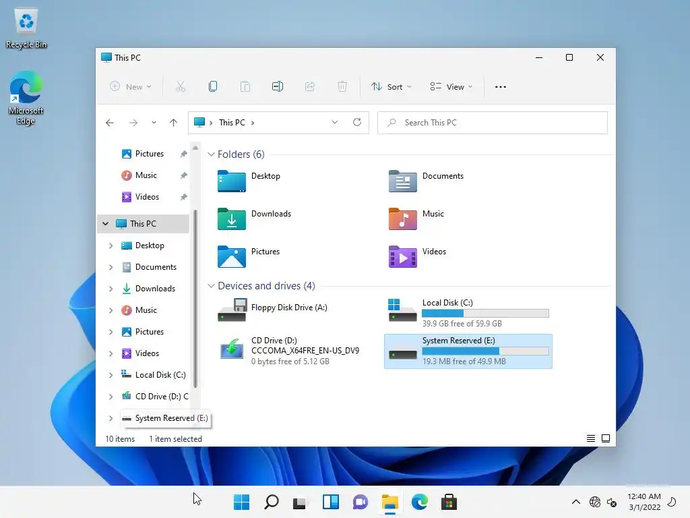This screenshot has height=518, width=690.
Task: Click the Search This PC field
Action: coord(493,123)
